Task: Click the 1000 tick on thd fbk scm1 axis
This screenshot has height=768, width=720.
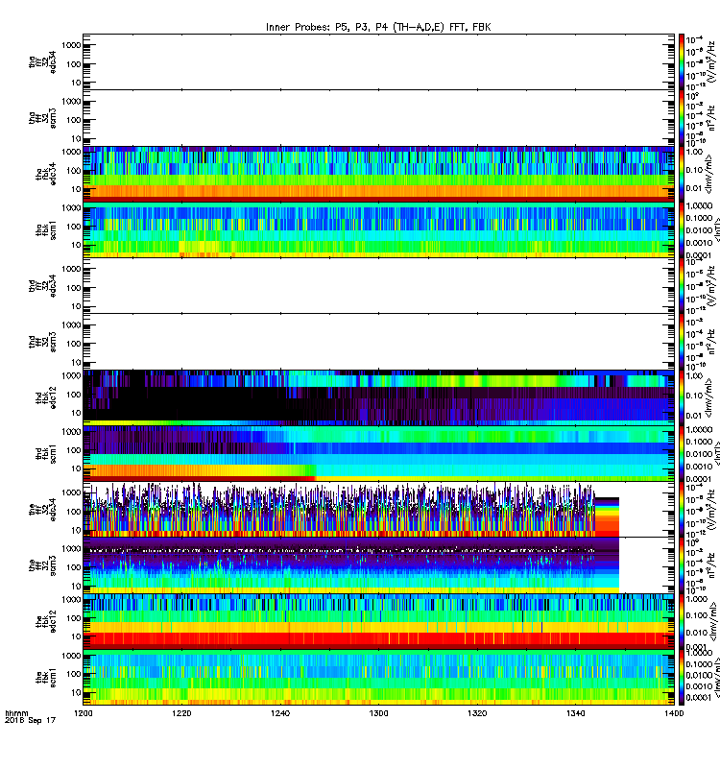Action: pyautogui.click(x=71, y=432)
